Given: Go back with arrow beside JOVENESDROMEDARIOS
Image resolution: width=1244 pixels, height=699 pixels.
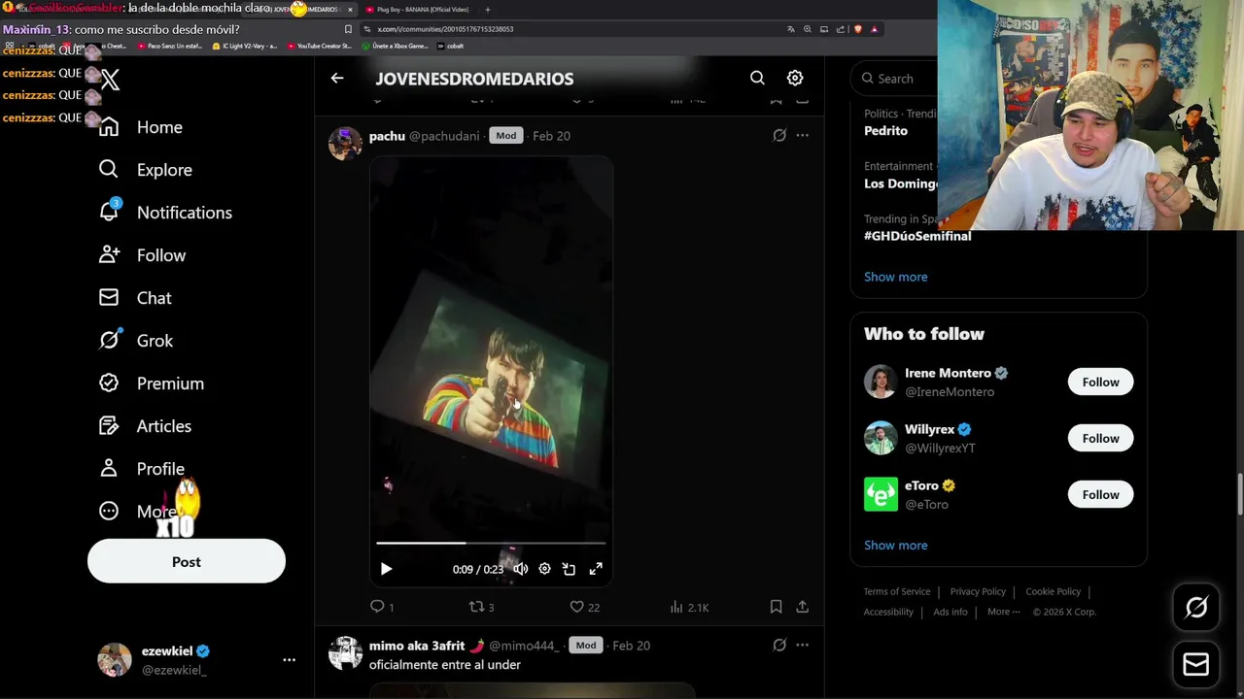Looking at the screenshot, I should pos(337,79).
